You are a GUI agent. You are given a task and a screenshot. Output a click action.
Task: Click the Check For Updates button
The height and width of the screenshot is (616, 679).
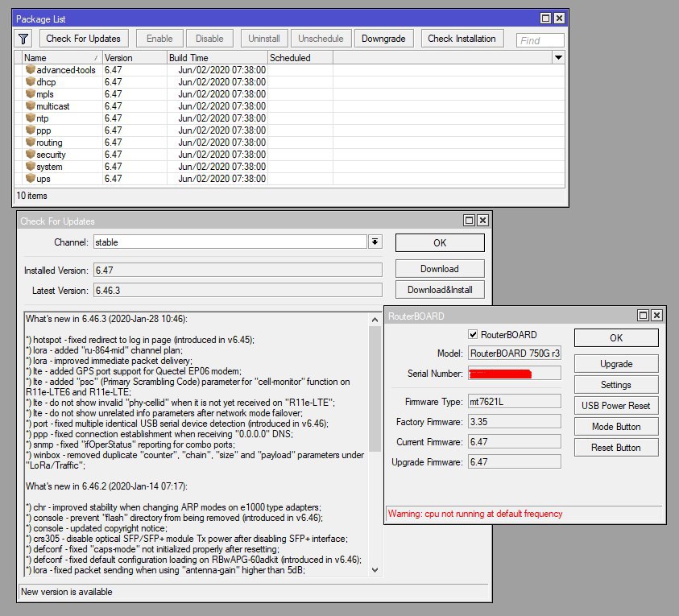(84, 39)
